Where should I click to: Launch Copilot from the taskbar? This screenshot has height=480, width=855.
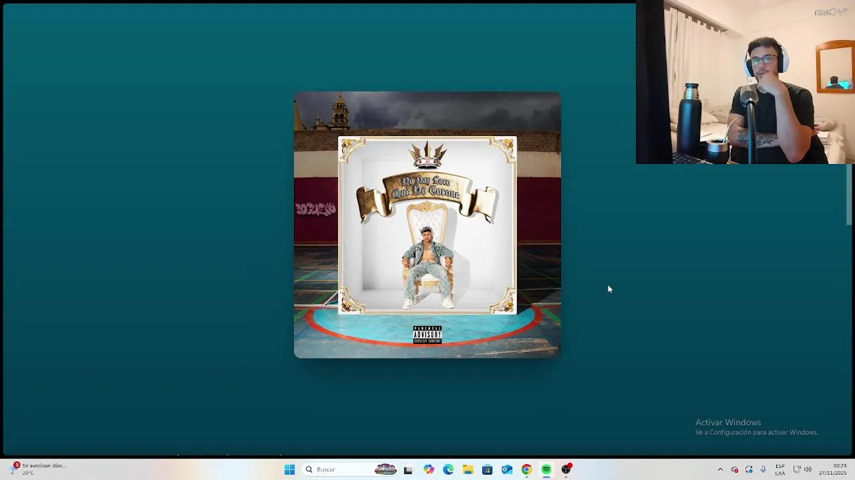tap(429, 469)
